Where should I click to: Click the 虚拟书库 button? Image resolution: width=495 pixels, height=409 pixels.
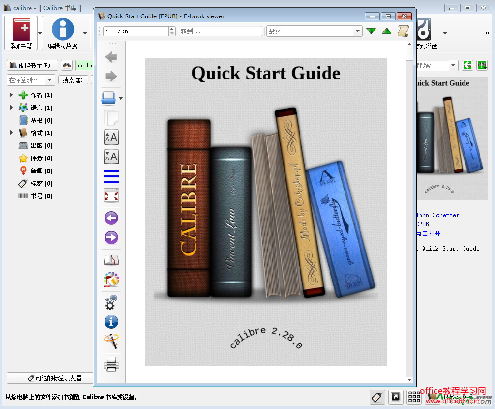pos(32,65)
